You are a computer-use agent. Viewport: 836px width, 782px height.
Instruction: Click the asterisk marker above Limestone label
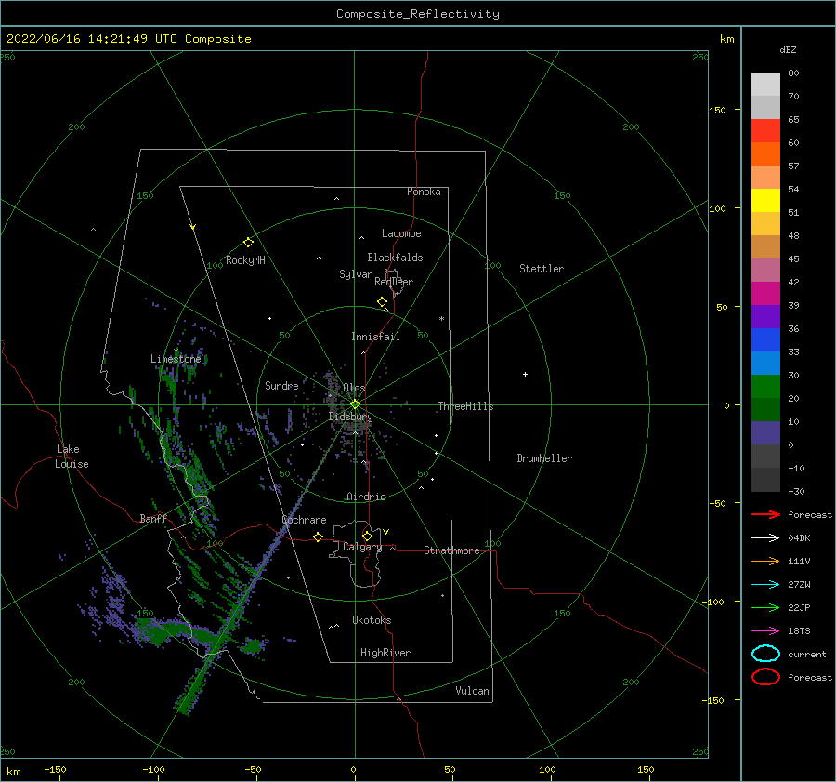click(176, 351)
